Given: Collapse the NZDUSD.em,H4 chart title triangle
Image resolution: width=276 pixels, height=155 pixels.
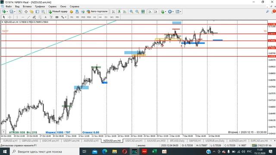Looking at the screenshot, I should click(x=2, y=22).
